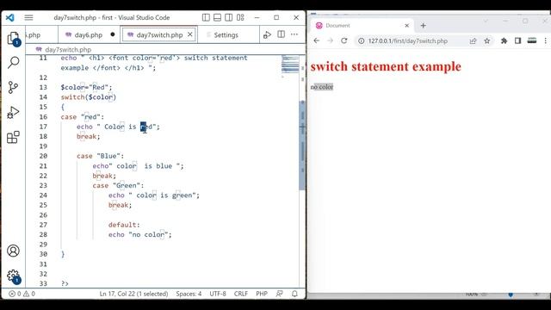Open the browser tab search chevron
Viewport: 551px width, 310px height.
tap(486, 21)
